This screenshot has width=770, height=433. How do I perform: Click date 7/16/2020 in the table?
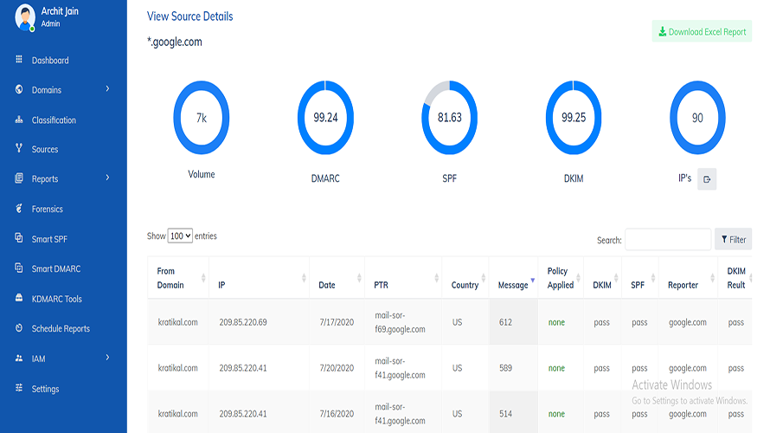coord(337,414)
